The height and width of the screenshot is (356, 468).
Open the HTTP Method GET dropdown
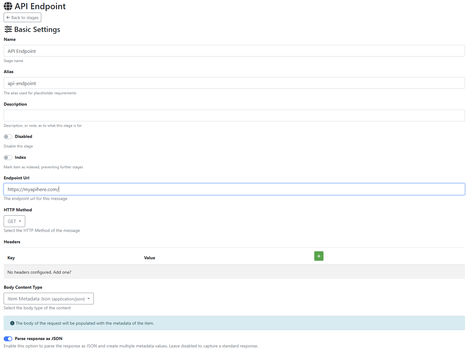(x=14, y=221)
